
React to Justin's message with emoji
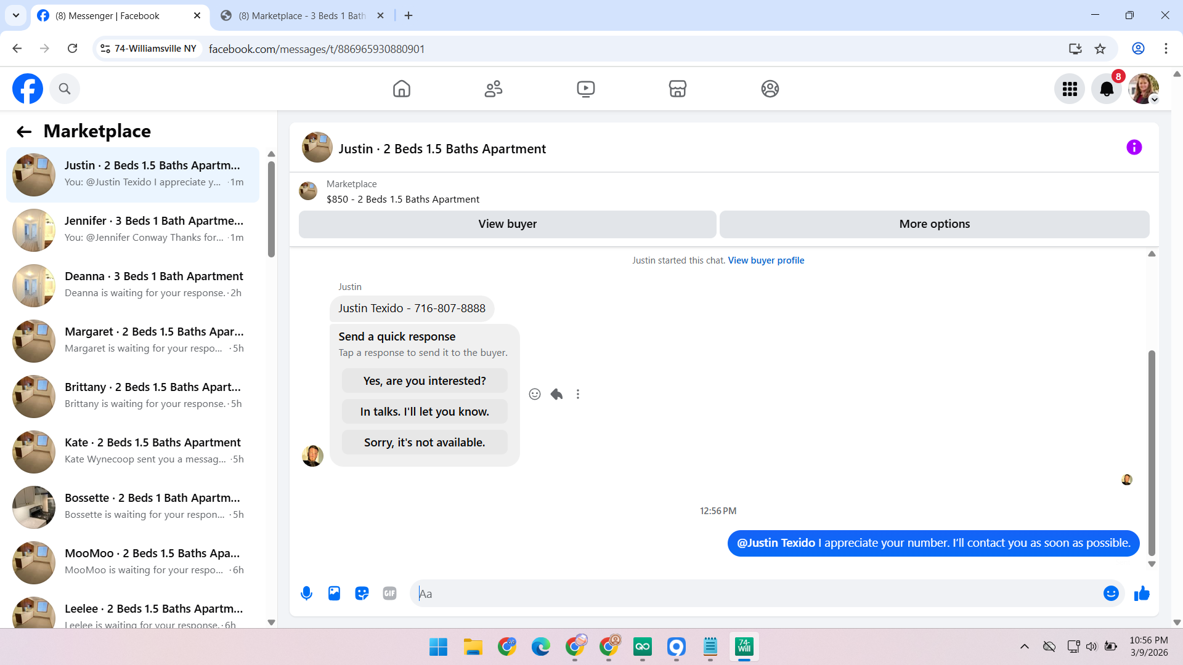tap(535, 394)
